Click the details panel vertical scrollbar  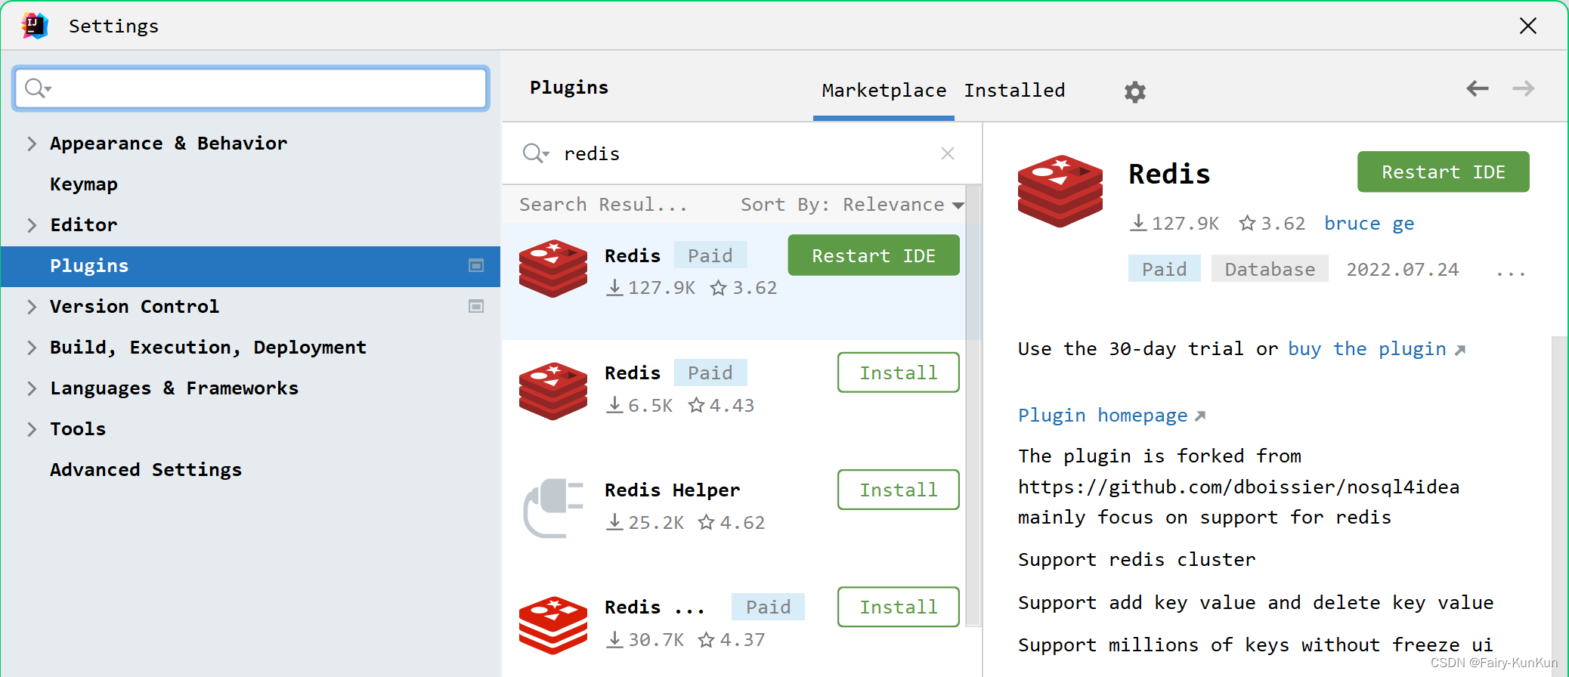coord(1559,506)
